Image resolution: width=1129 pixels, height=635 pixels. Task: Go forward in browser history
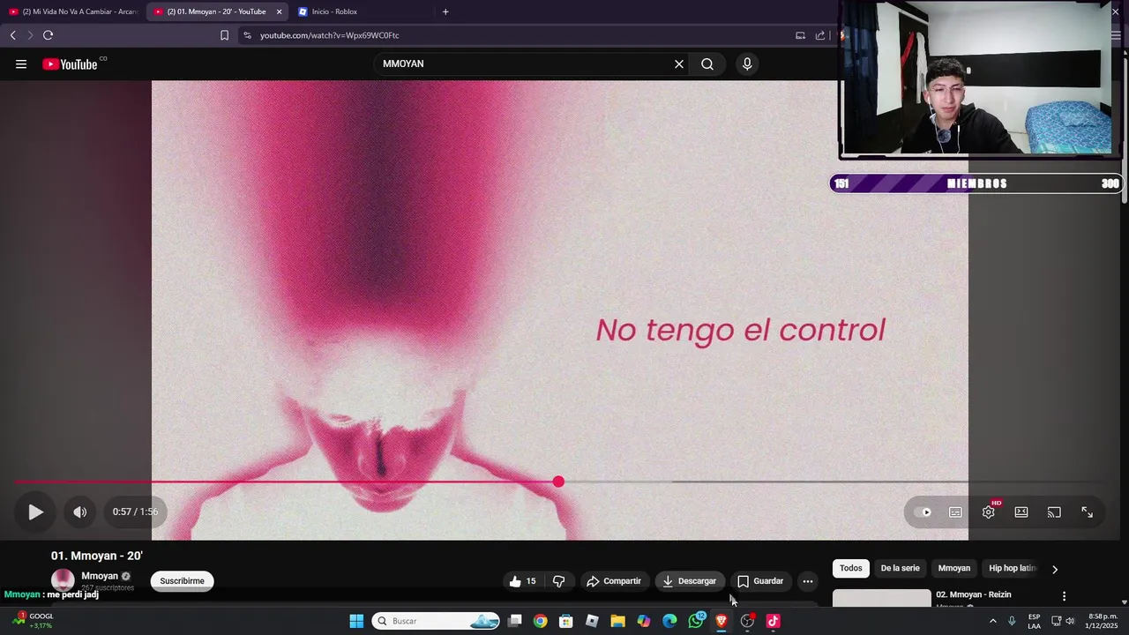[30, 35]
